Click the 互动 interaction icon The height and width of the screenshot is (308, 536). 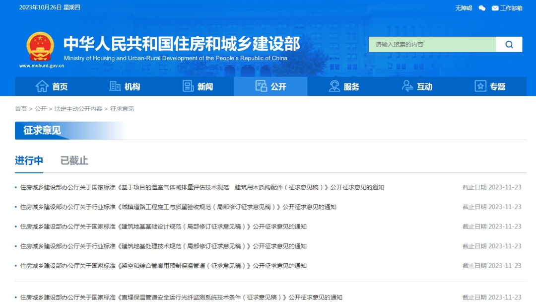[407, 86]
